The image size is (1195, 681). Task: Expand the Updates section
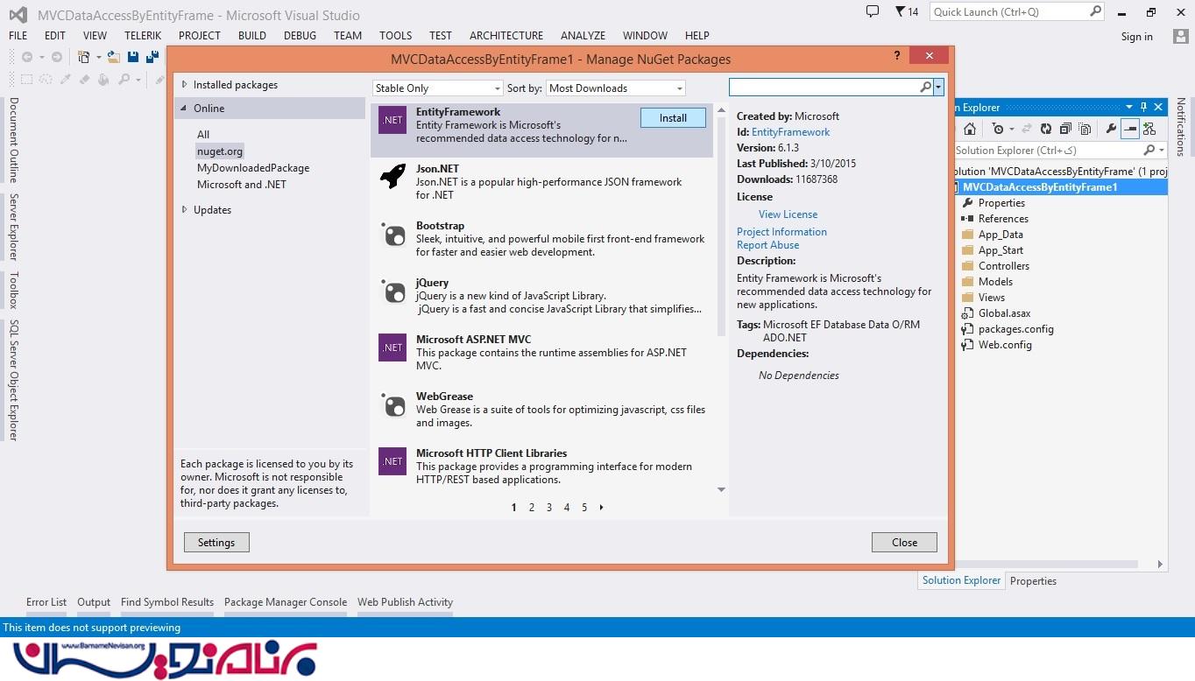tap(185, 210)
